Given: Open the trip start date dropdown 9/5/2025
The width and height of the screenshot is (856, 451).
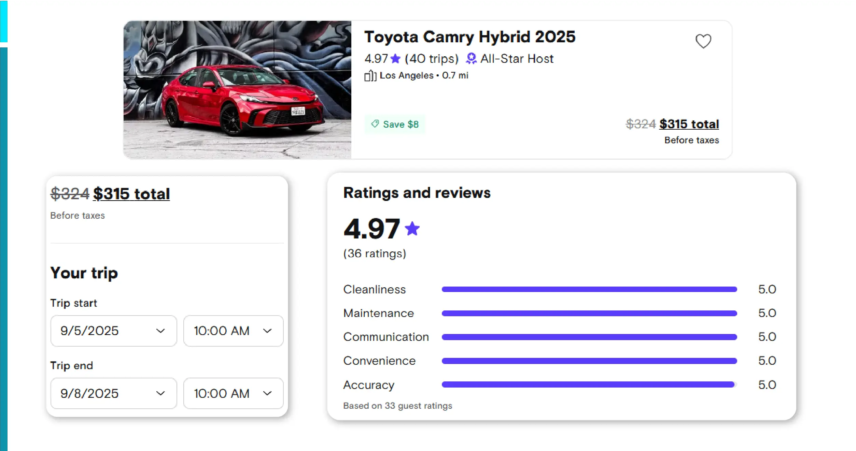Looking at the screenshot, I should tap(113, 331).
